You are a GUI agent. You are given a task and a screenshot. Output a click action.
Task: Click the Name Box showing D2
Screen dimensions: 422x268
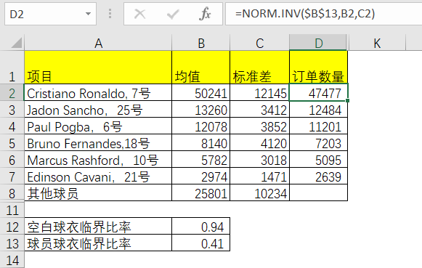(x=50, y=14)
